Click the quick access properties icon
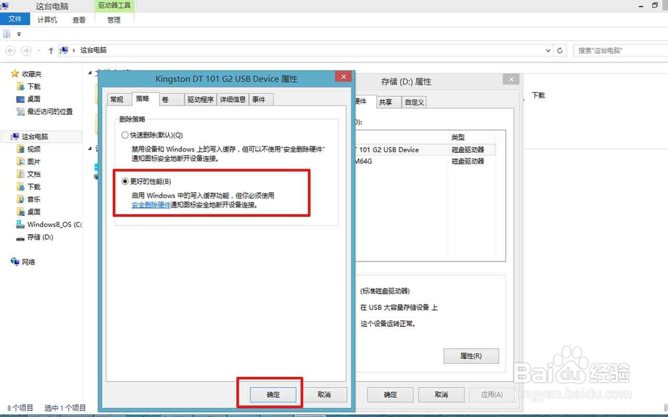 [x=7, y=33]
